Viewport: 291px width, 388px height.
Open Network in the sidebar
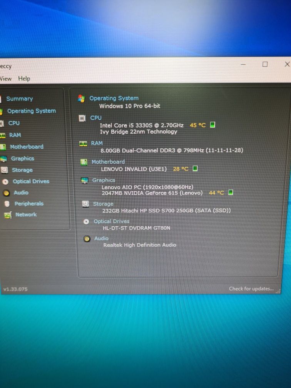click(x=26, y=214)
